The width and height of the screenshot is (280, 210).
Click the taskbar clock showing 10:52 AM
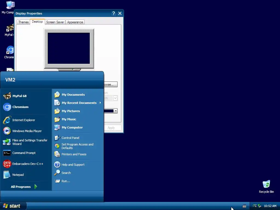click(x=270, y=206)
